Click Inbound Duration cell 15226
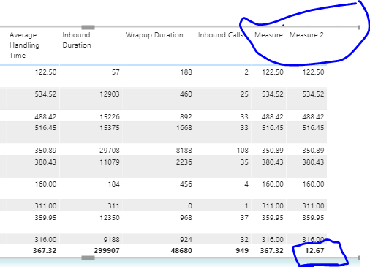370x267 pixels. 110,117
